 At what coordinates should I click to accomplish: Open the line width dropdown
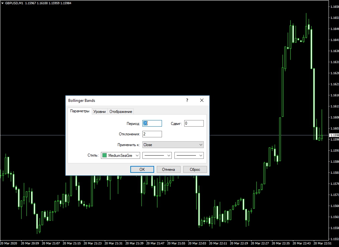click(189, 156)
